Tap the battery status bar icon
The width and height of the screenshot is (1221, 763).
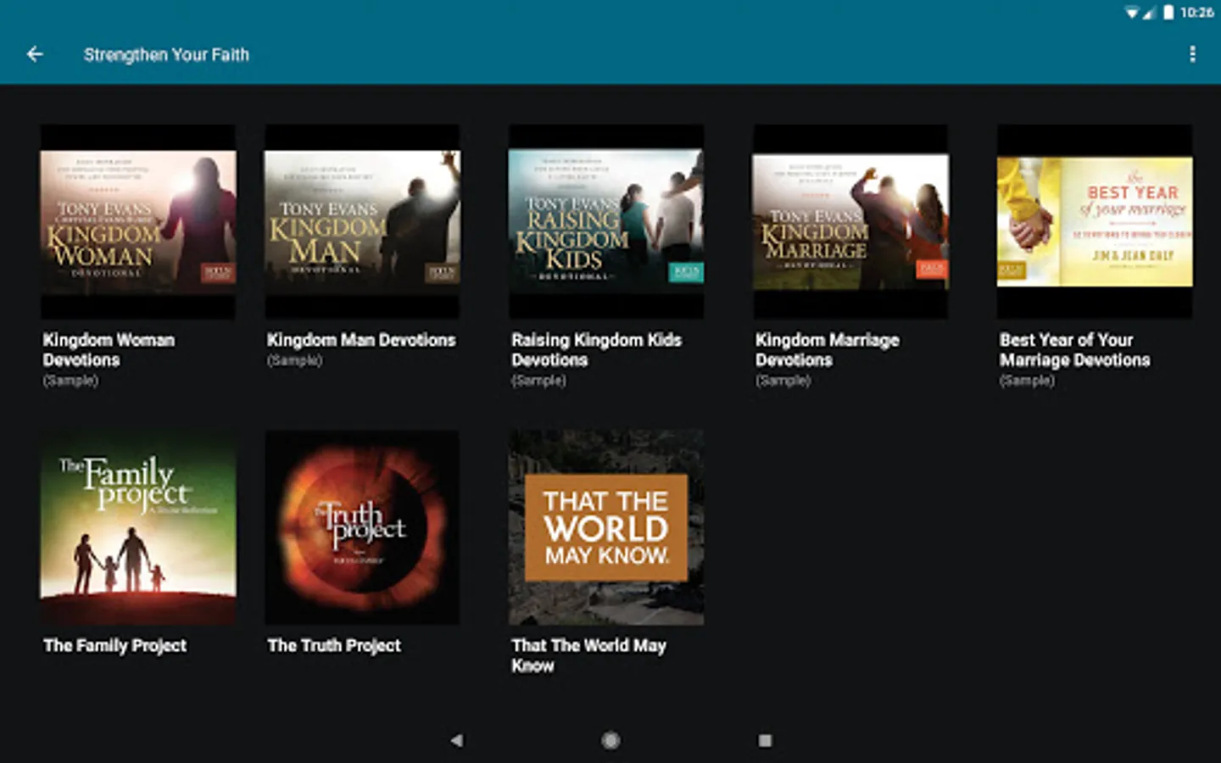(x=1168, y=13)
